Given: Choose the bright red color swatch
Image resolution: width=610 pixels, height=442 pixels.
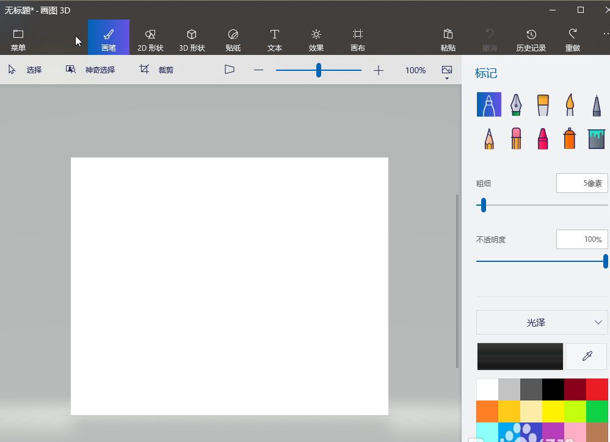Looking at the screenshot, I should point(597,389).
